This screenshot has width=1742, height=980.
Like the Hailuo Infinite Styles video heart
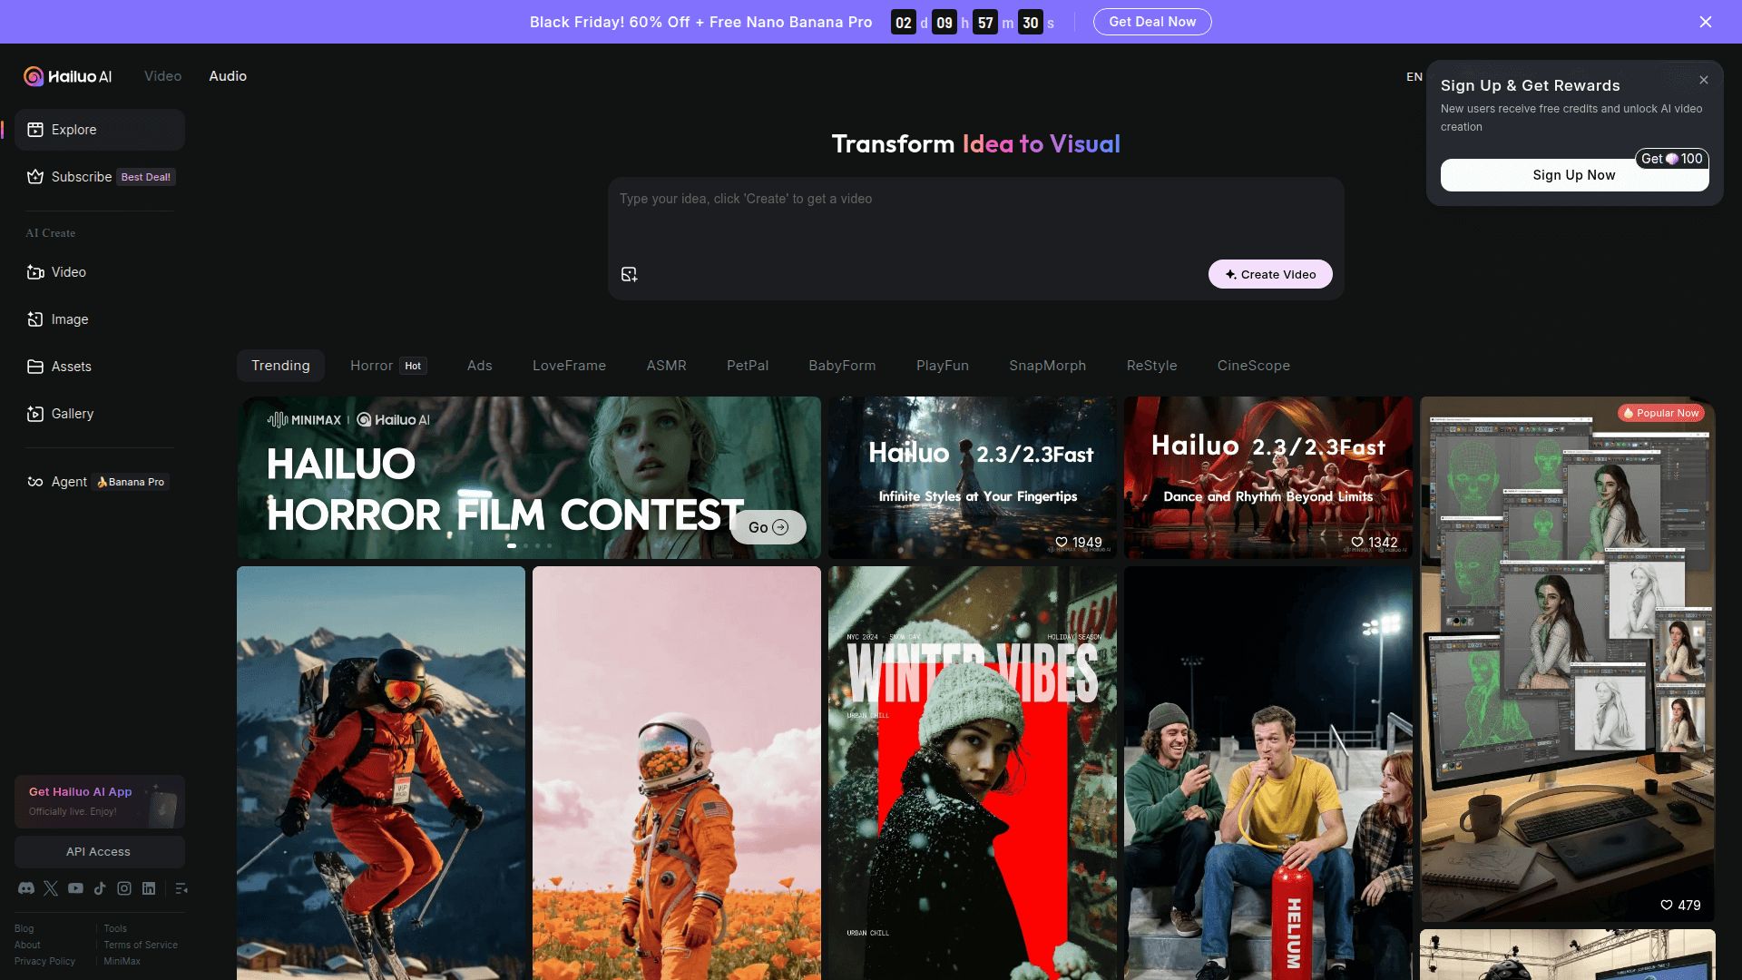pos(1061,542)
